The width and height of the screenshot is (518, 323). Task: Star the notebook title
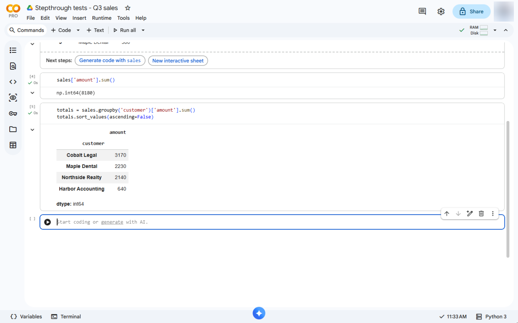128,8
